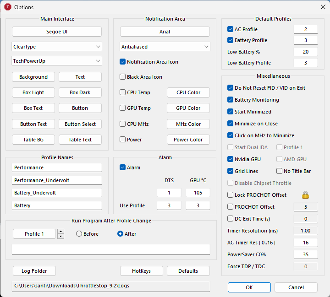The image size is (330, 297).
Task: Toggle Start Minimized checkbox
Action: point(230,111)
